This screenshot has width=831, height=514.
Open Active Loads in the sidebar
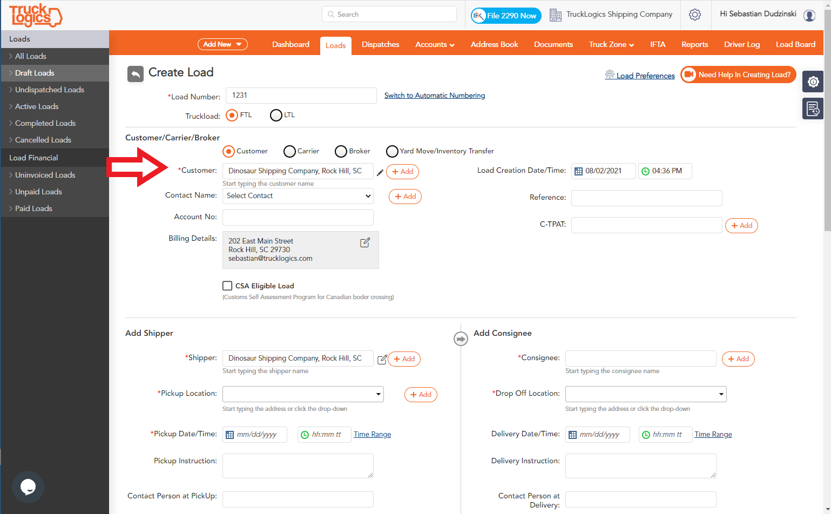[x=55, y=106]
